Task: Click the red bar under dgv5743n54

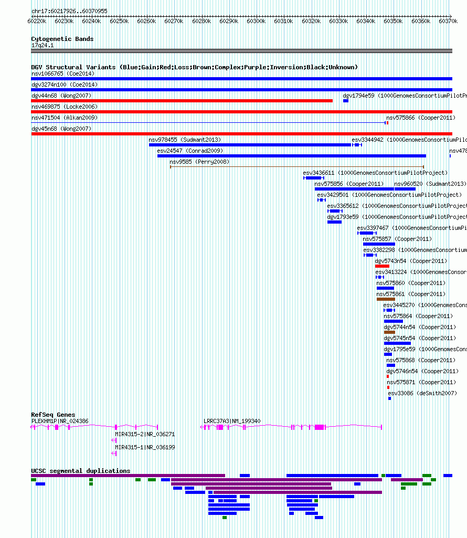Action: (x=382, y=266)
